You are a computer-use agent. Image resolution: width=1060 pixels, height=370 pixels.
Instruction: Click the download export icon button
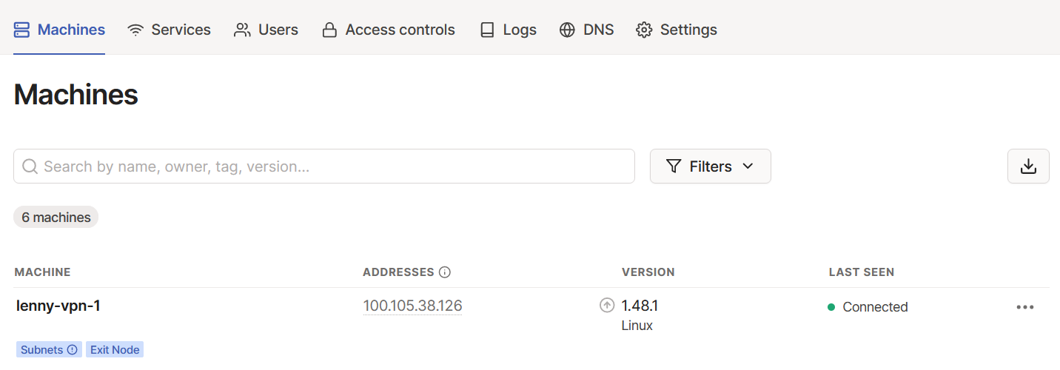click(1028, 166)
